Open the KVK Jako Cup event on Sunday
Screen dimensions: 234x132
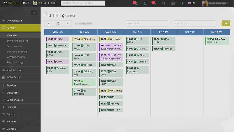(x=217, y=40)
